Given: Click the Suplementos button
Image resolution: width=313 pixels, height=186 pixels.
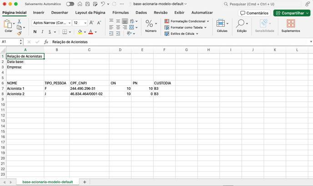Looking at the screenshot, I should tap(291, 26).
